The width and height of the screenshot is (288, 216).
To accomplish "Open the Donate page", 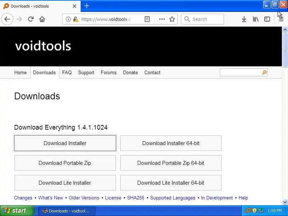I will 130,73.
